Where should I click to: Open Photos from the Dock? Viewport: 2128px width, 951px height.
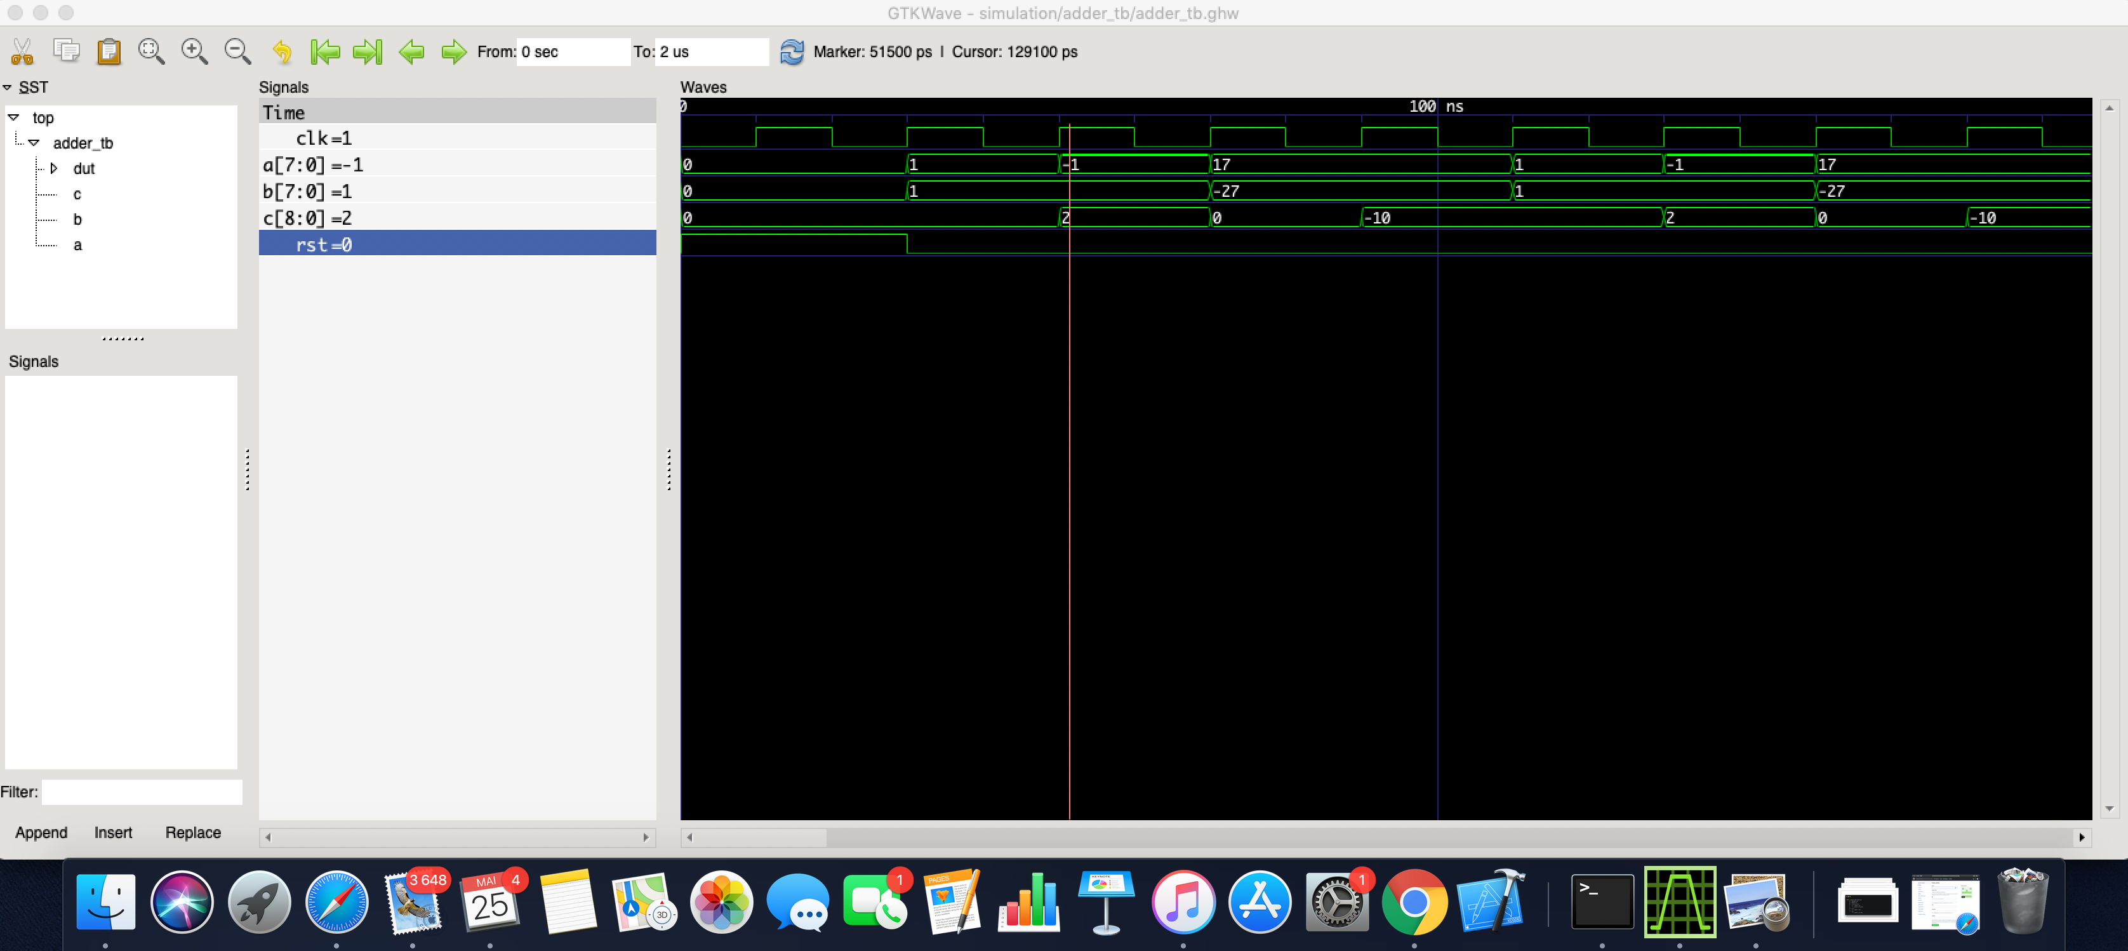tap(721, 901)
